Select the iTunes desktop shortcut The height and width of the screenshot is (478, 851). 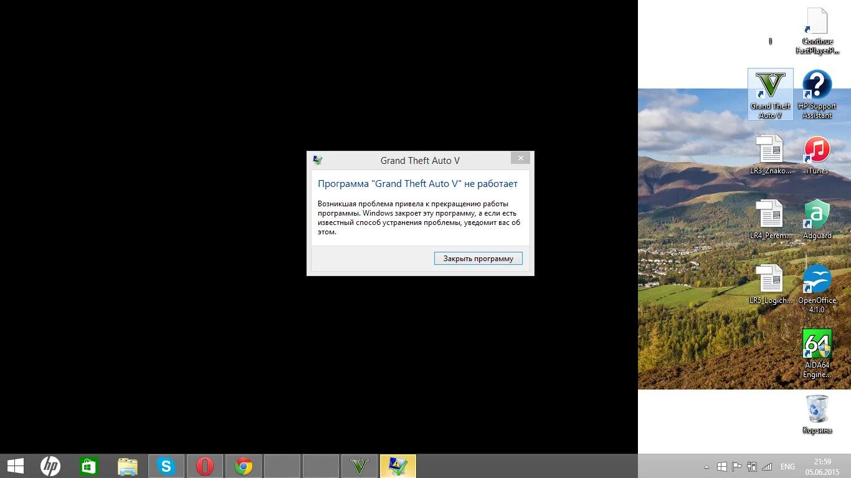coord(817,155)
